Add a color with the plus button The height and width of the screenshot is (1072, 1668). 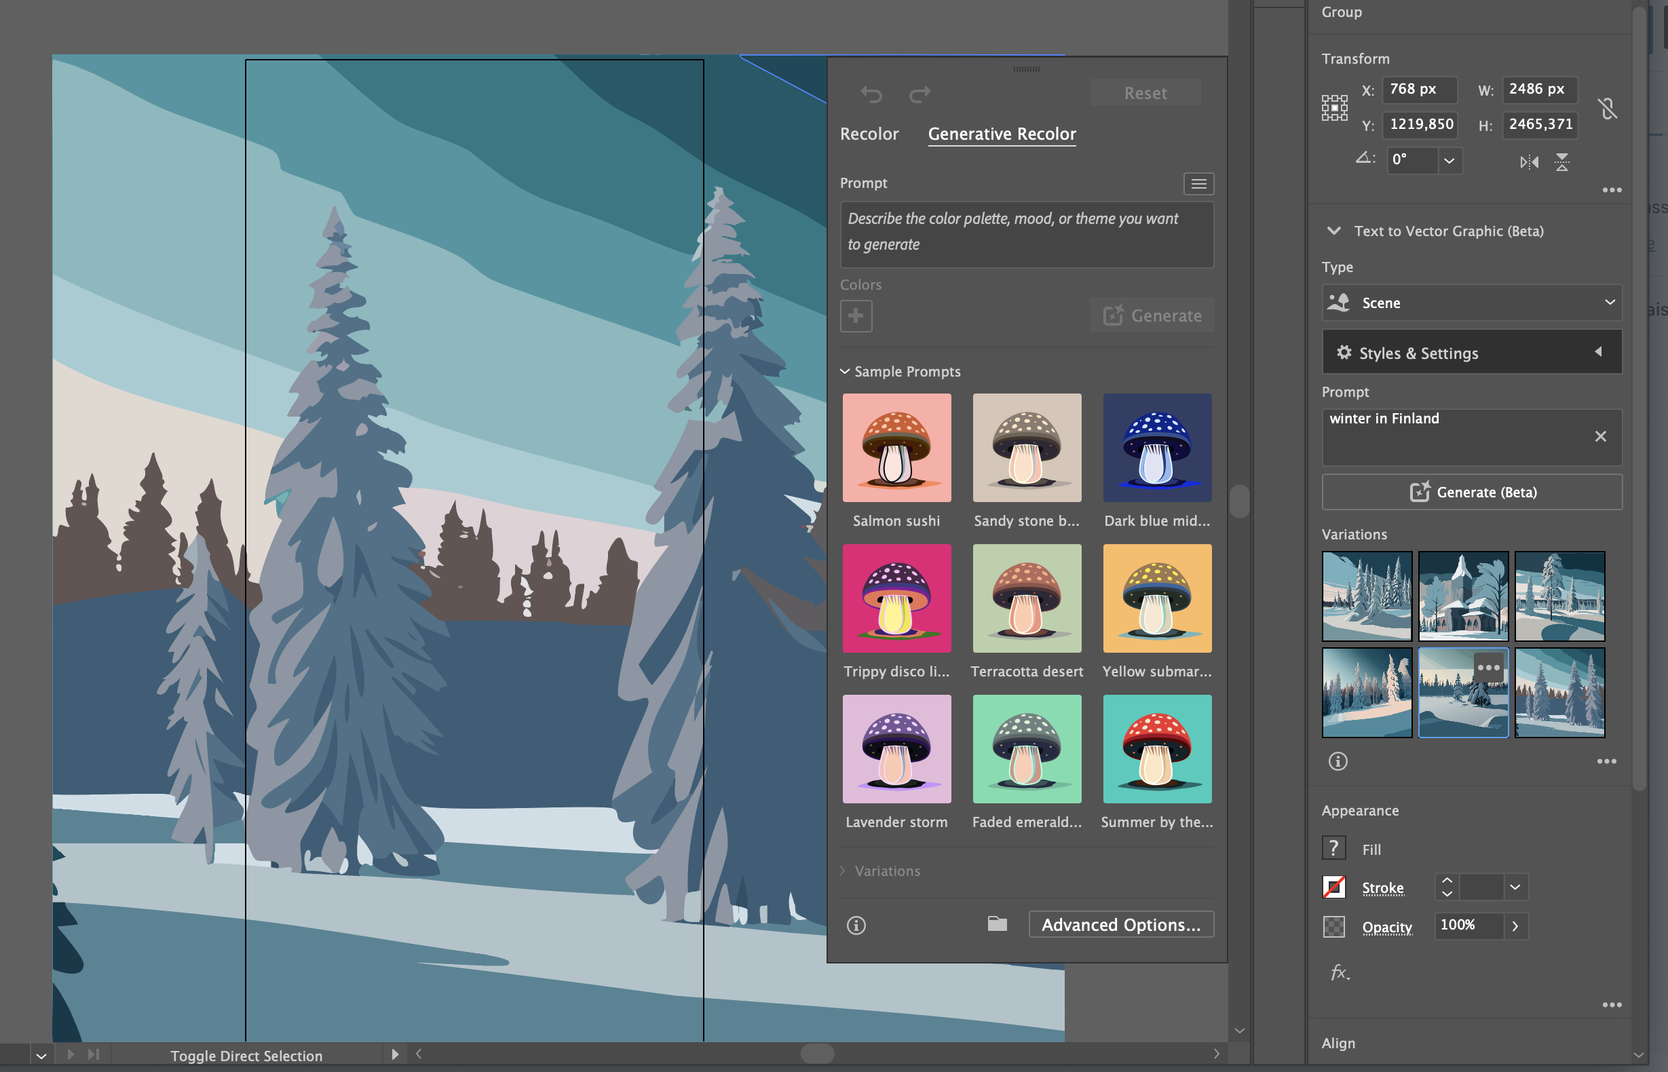coord(856,316)
